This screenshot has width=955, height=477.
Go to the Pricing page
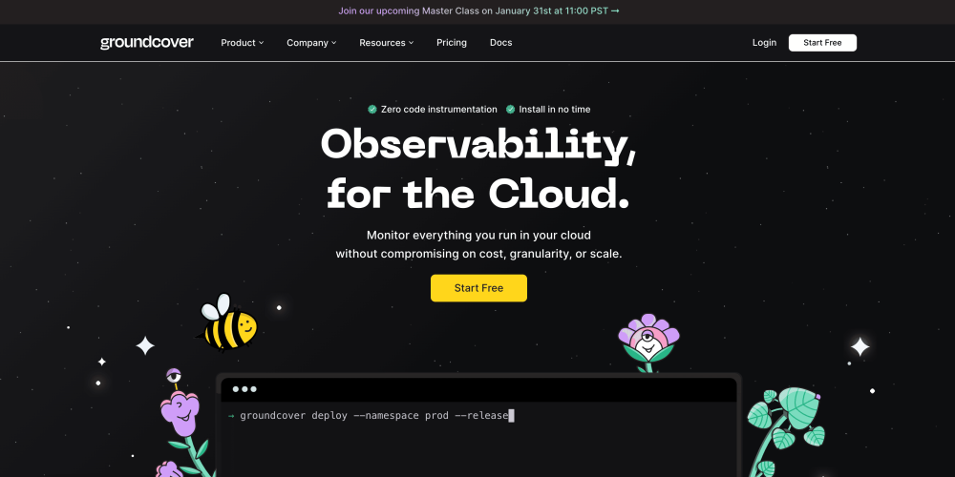[452, 43]
